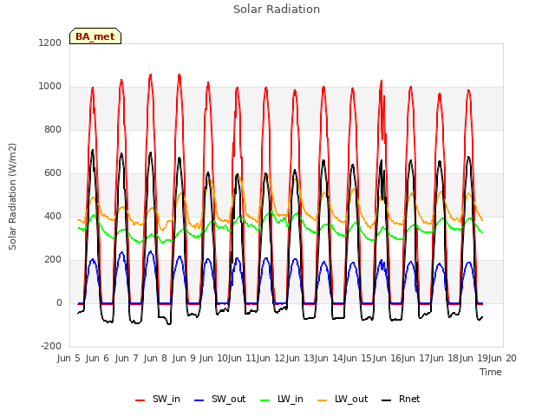Click the 0 y-axis tick label

pyautogui.click(x=59, y=302)
